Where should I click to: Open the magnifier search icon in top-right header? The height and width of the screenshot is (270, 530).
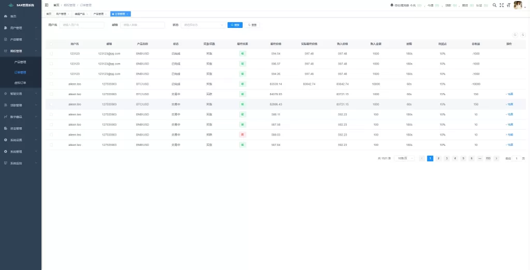pos(494,5)
